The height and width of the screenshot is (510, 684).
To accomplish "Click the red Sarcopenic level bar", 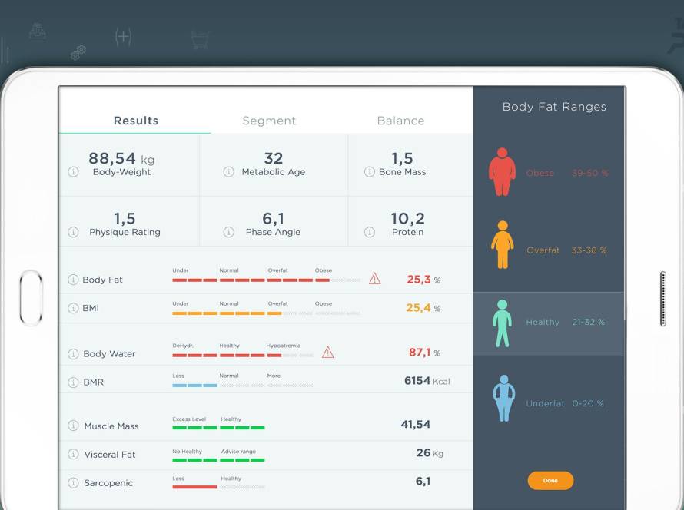I will pyautogui.click(x=218, y=487).
